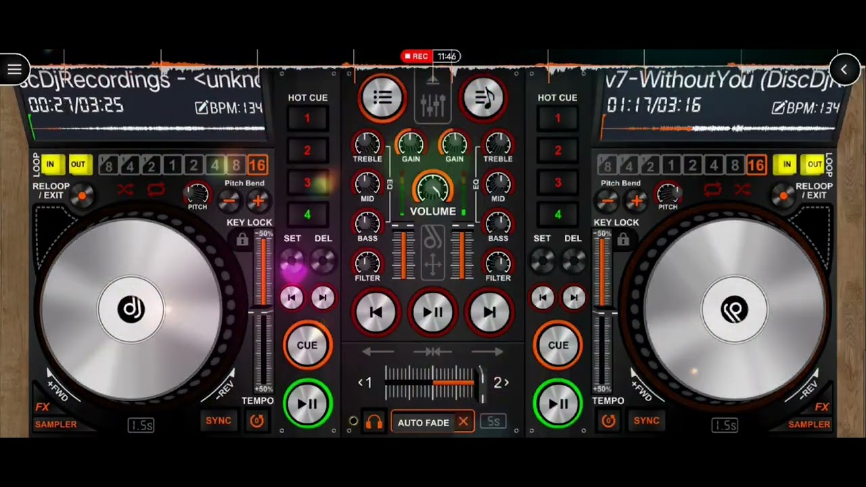Open left deck SAMPLER panel
The height and width of the screenshot is (487, 866).
tap(55, 424)
